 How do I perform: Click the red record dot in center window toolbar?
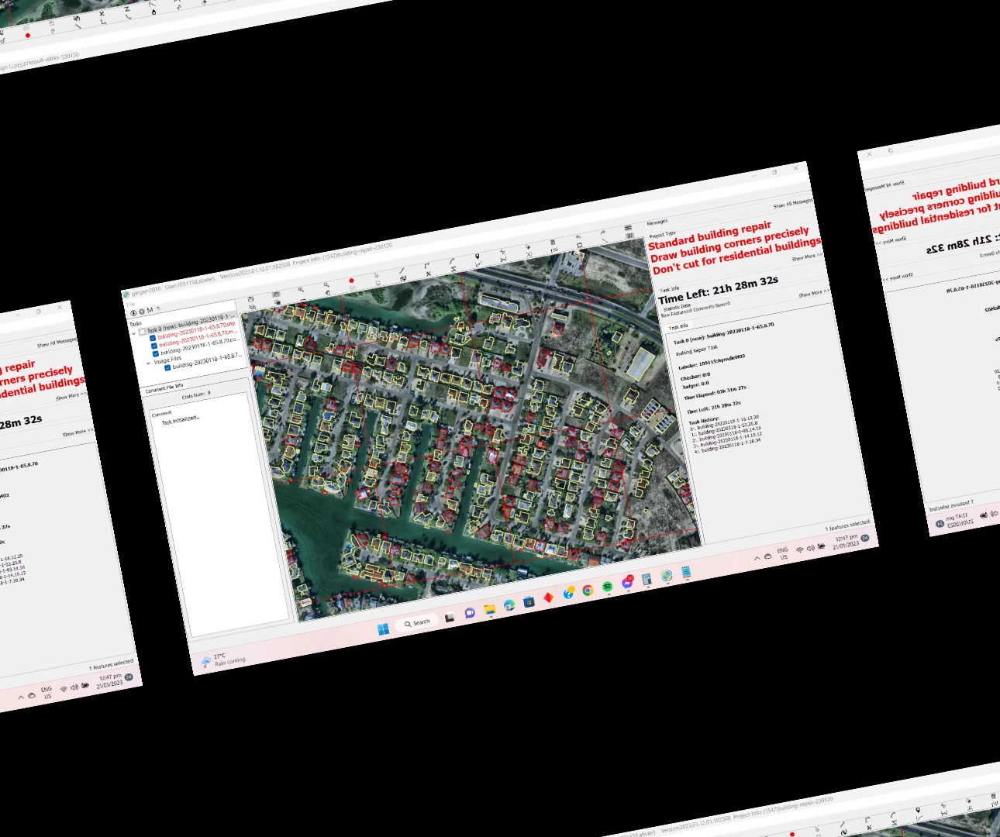coord(351,281)
